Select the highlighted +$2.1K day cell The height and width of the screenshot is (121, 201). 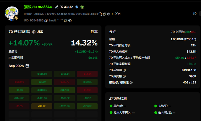(x=42, y=106)
